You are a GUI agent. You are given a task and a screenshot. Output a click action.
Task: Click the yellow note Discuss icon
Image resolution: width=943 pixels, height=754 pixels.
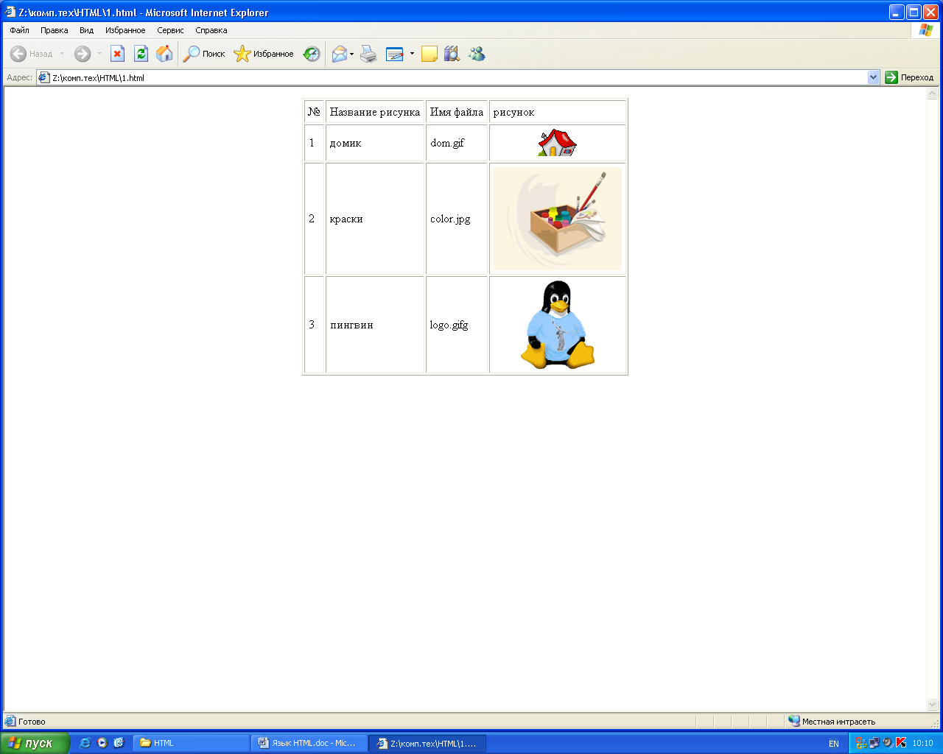tap(430, 54)
